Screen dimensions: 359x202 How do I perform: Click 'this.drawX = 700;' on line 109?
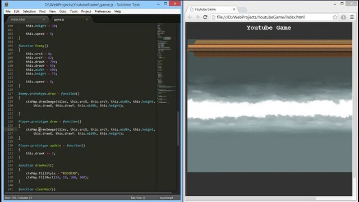click(x=42, y=62)
